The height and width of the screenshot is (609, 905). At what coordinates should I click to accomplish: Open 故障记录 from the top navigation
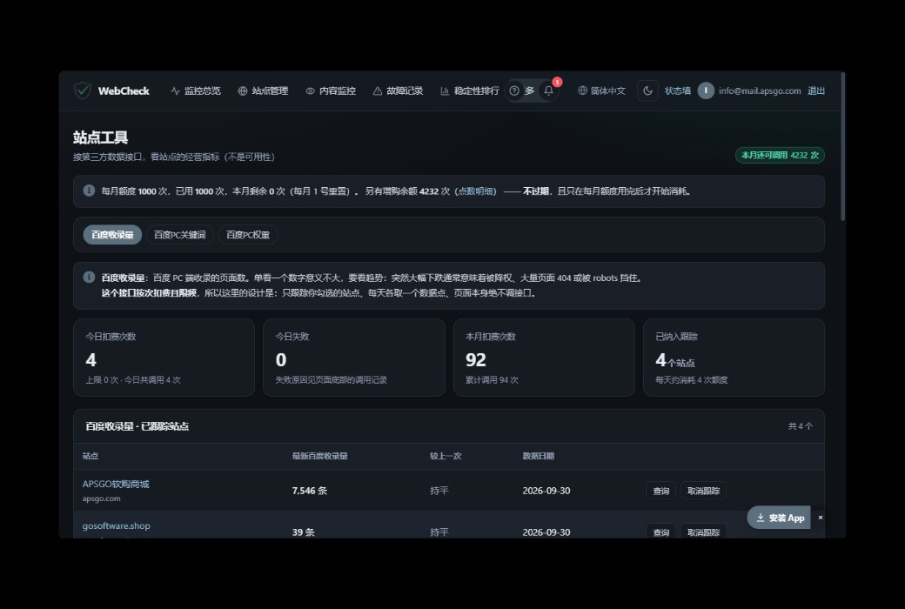[x=399, y=90]
